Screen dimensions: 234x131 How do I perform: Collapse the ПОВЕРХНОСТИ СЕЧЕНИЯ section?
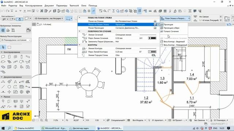[80, 31]
